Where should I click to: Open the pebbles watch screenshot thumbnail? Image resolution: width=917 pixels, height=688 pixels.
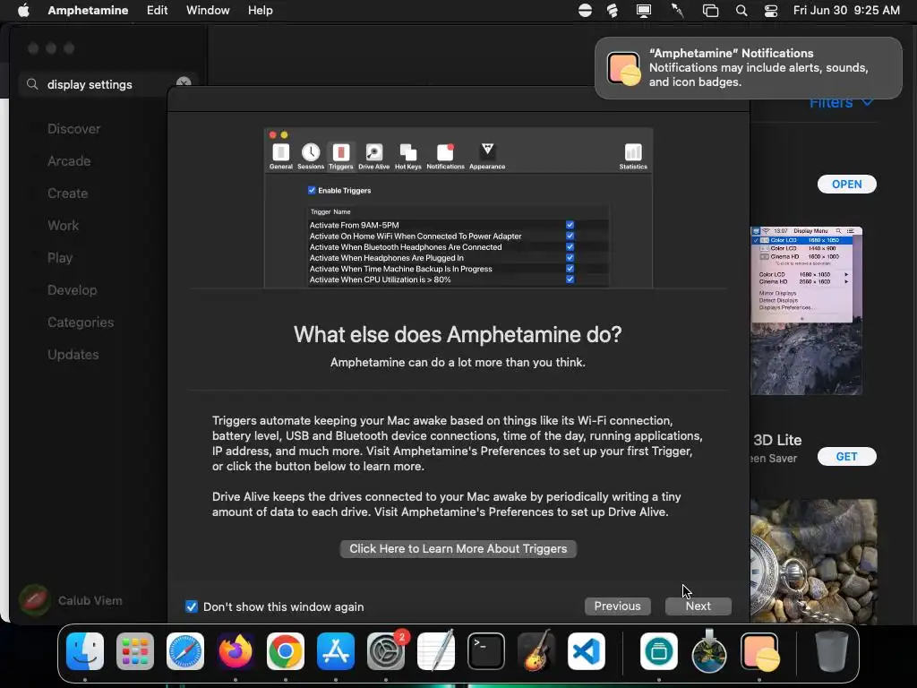(813, 562)
